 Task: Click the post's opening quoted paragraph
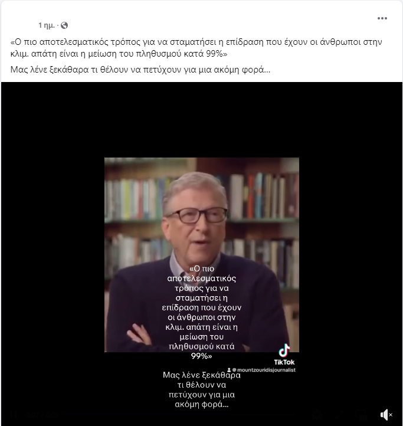(196, 48)
